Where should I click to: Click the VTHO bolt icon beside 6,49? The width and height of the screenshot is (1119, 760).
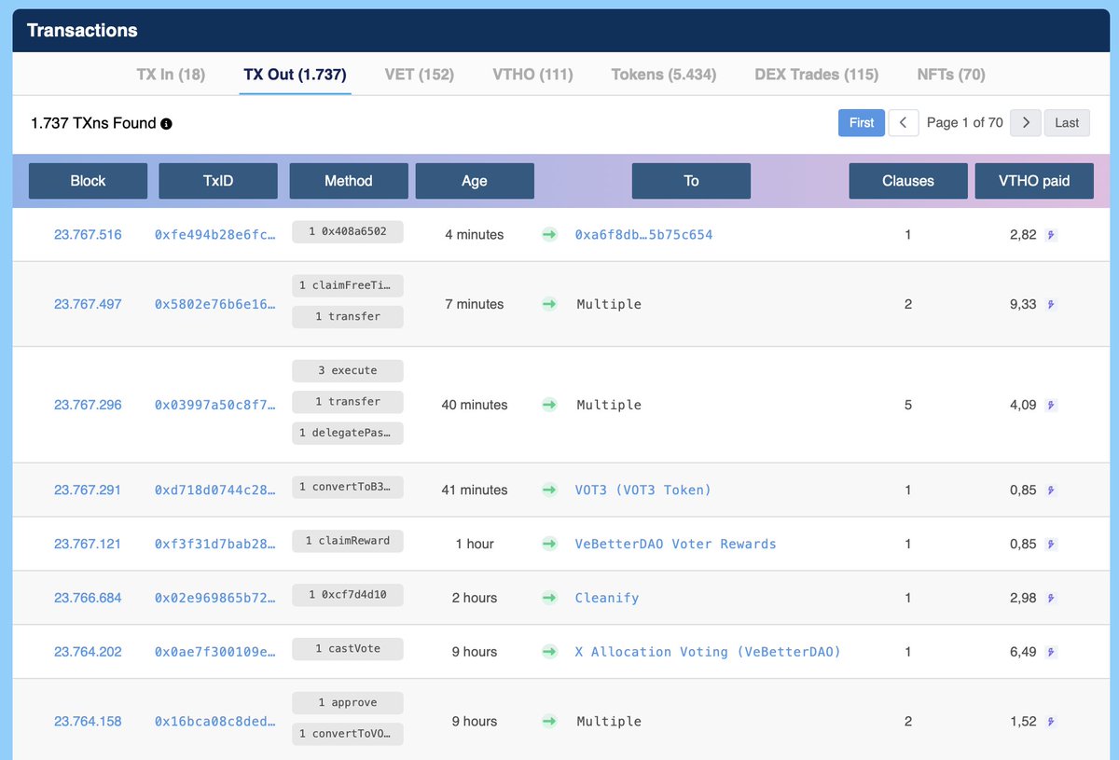click(1052, 652)
